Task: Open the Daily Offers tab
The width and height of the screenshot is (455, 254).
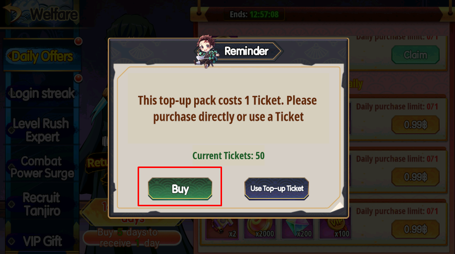Action: [x=42, y=56]
